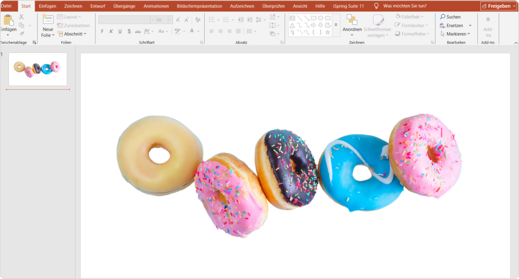Image resolution: width=519 pixels, height=279 pixels.
Task: Select the rectangle shape in shapes gallery
Action: (x=313, y=18)
